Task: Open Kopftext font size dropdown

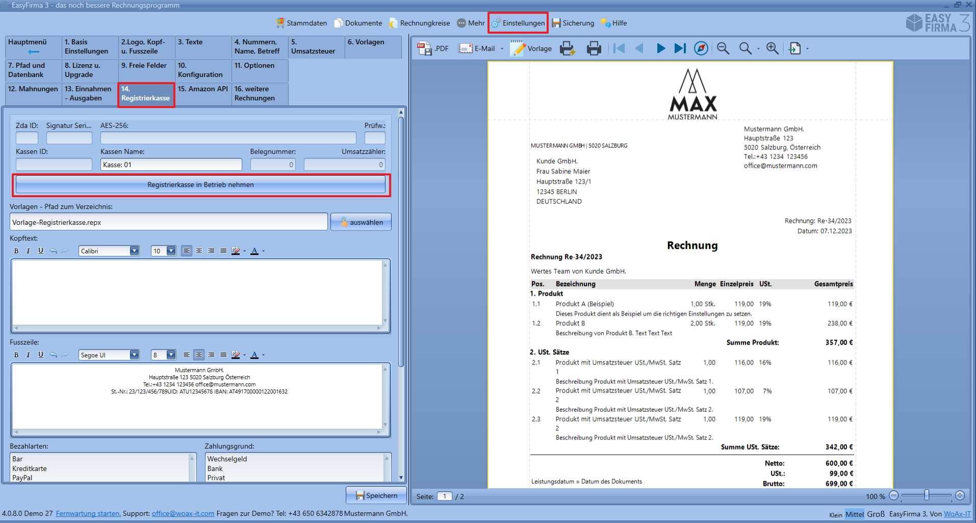Action: click(x=171, y=251)
